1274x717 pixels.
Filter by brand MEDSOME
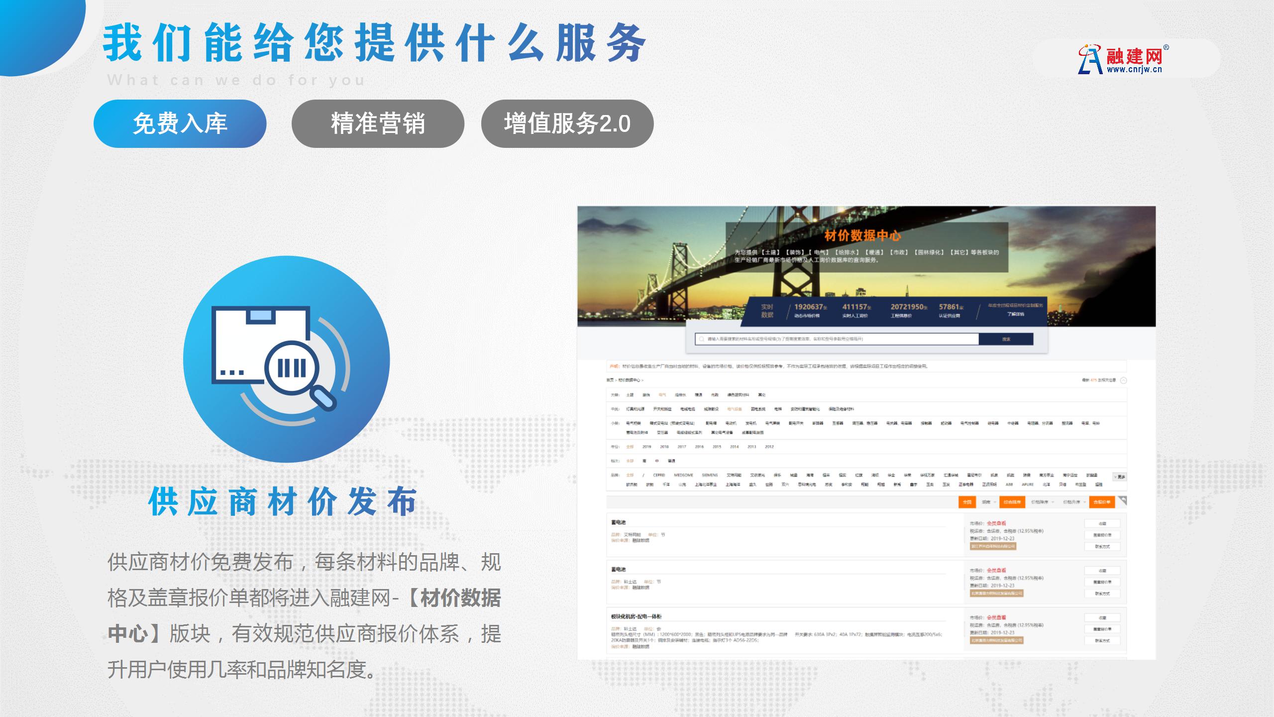[683, 476]
